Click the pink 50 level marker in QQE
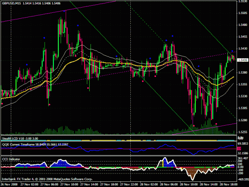Screen dimensions: 249x187 click(x=239, y=149)
